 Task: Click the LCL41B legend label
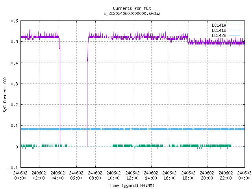pos(219,30)
